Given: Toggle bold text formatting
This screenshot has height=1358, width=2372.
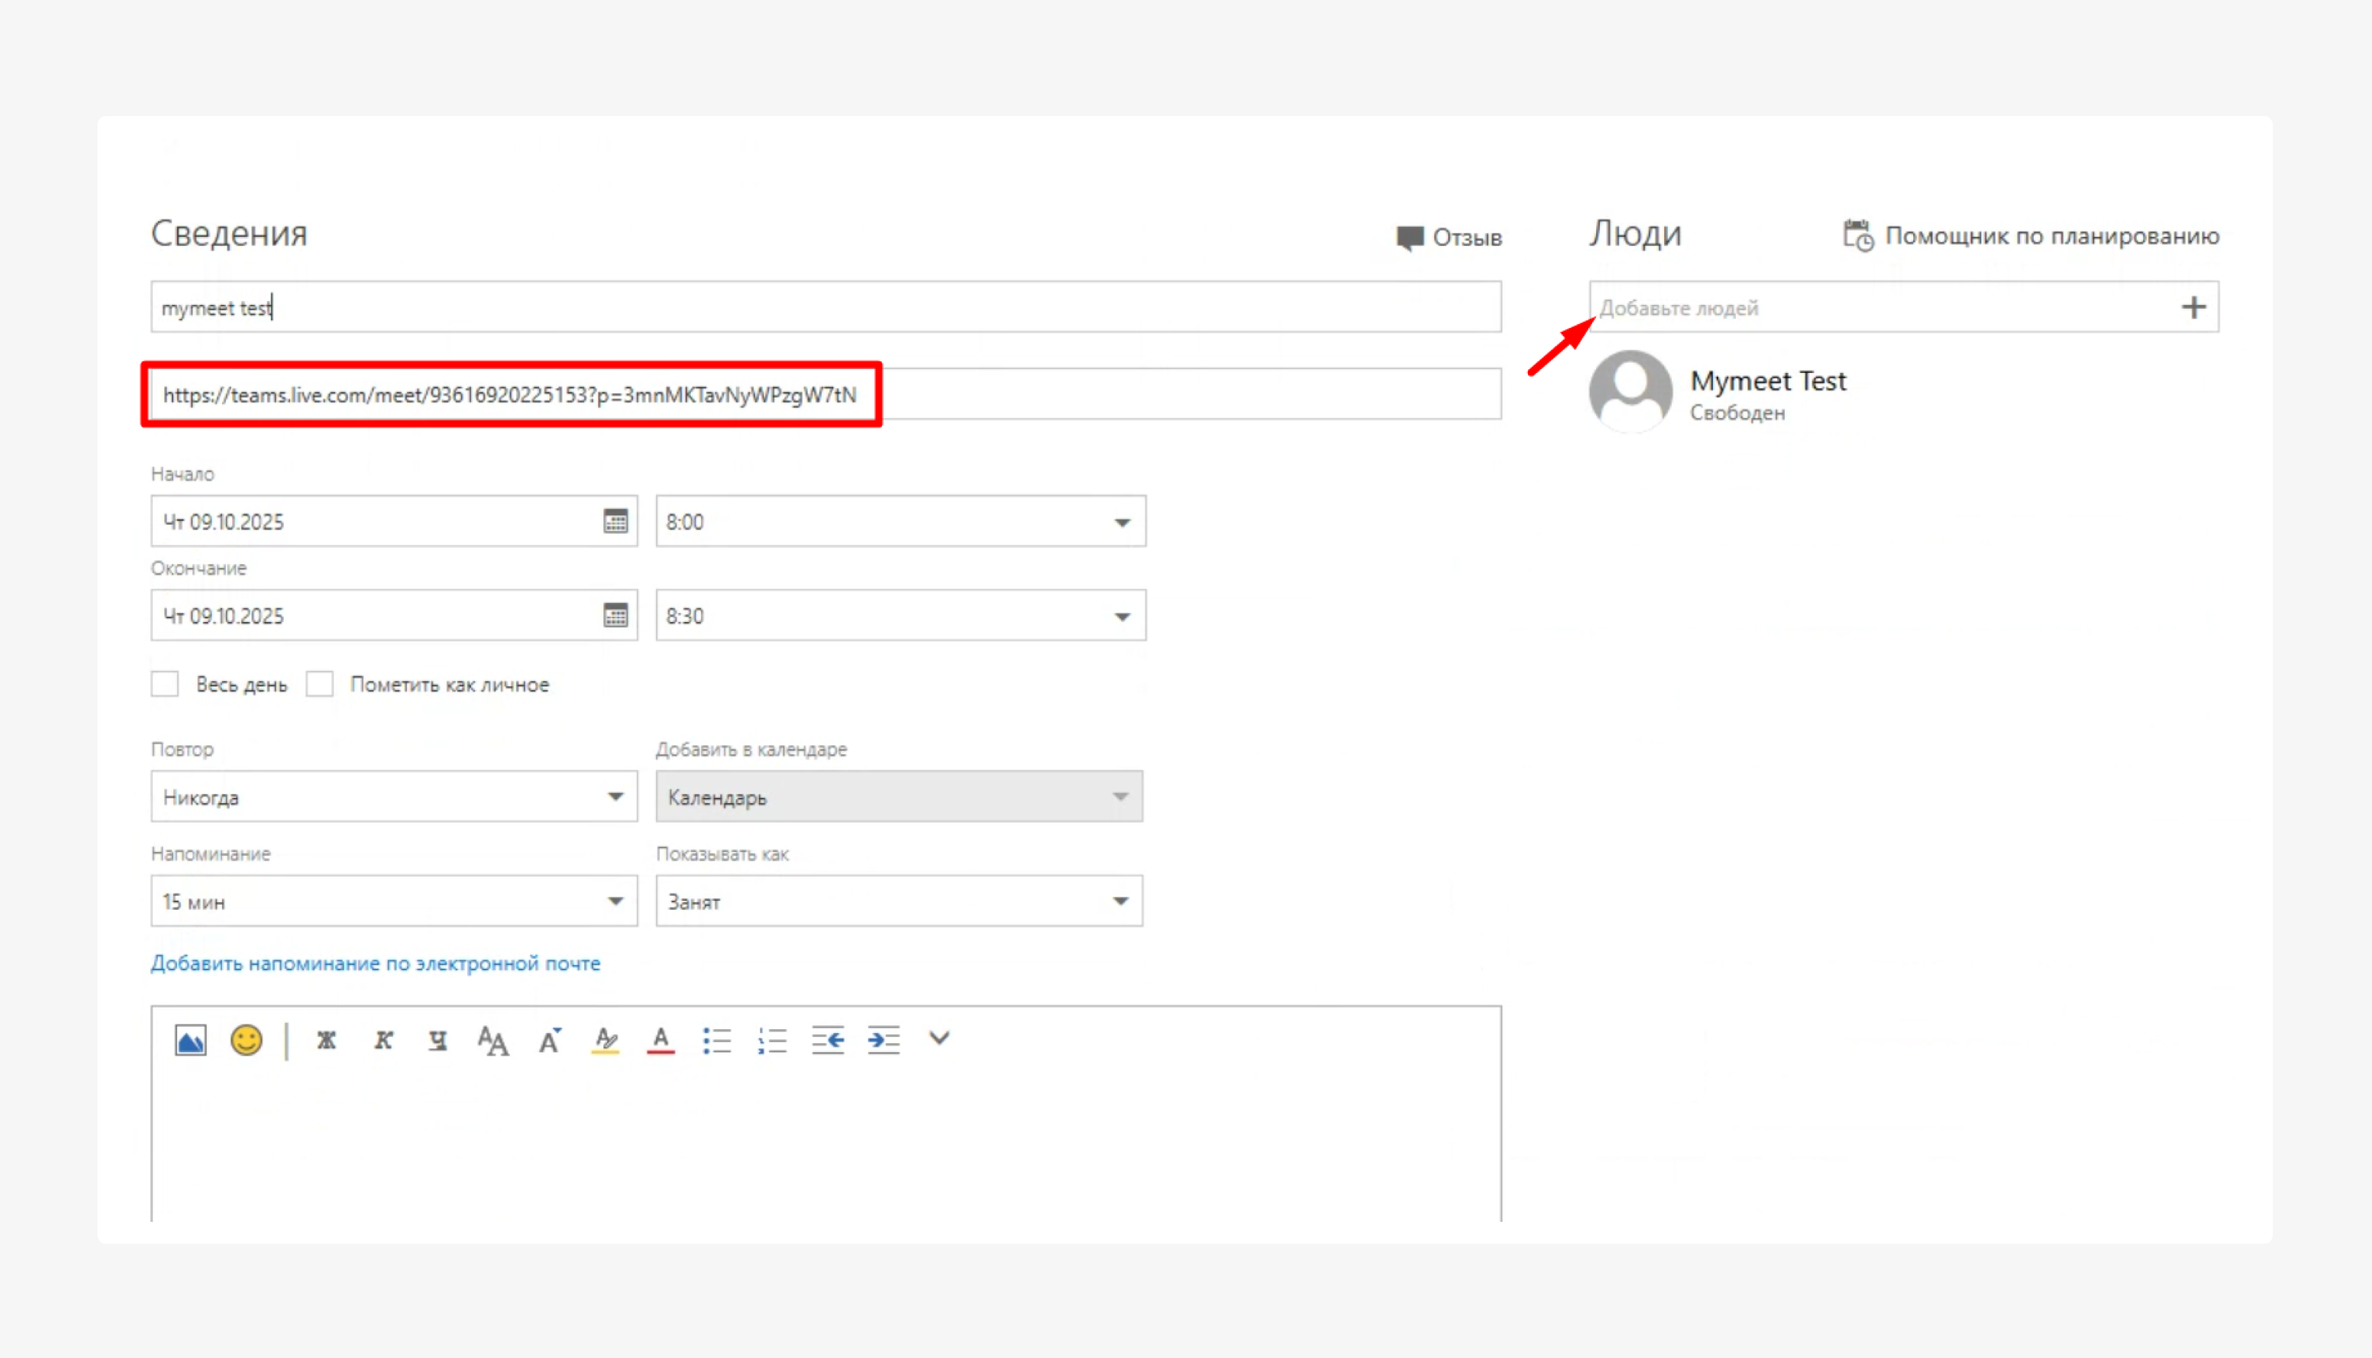Looking at the screenshot, I should pyautogui.click(x=326, y=1040).
